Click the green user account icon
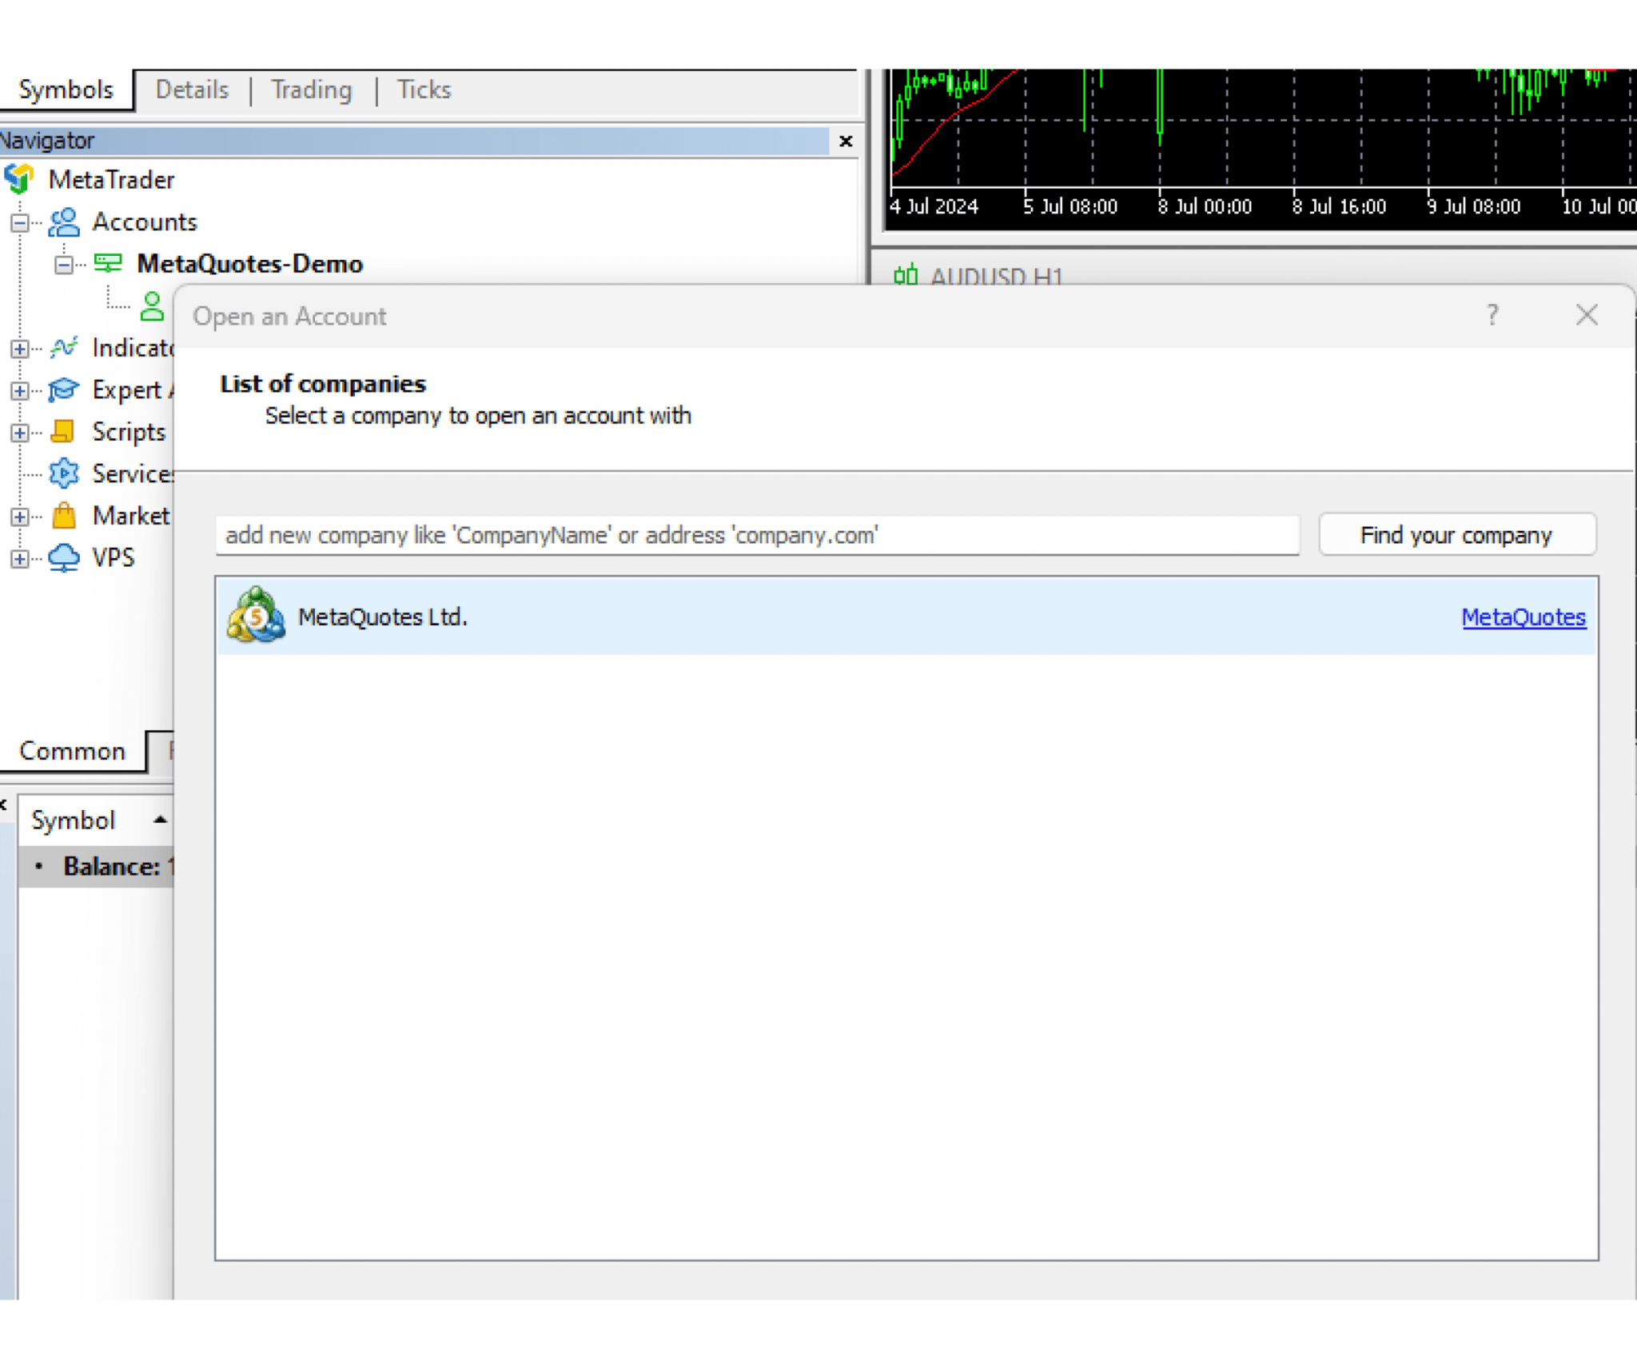1637x1369 pixels. click(152, 305)
